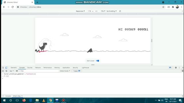Screen dimensions: 184x103
Task: Go back in browser history
Action: coord(4,7)
